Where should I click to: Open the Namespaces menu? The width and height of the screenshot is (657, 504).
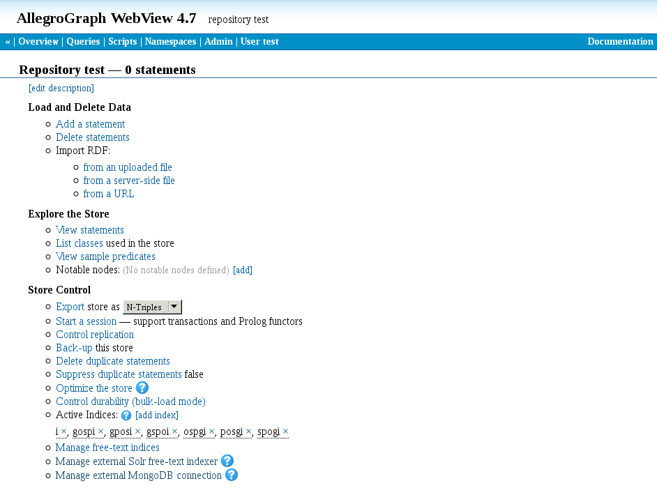tap(170, 41)
